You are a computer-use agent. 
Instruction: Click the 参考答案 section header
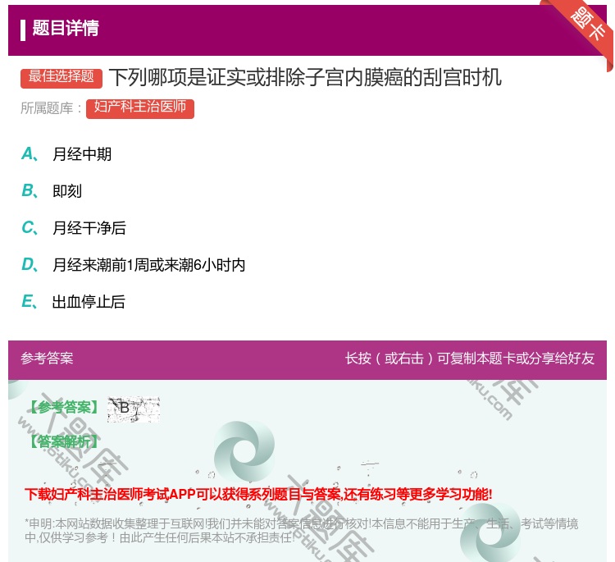click(x=47, y=358)
